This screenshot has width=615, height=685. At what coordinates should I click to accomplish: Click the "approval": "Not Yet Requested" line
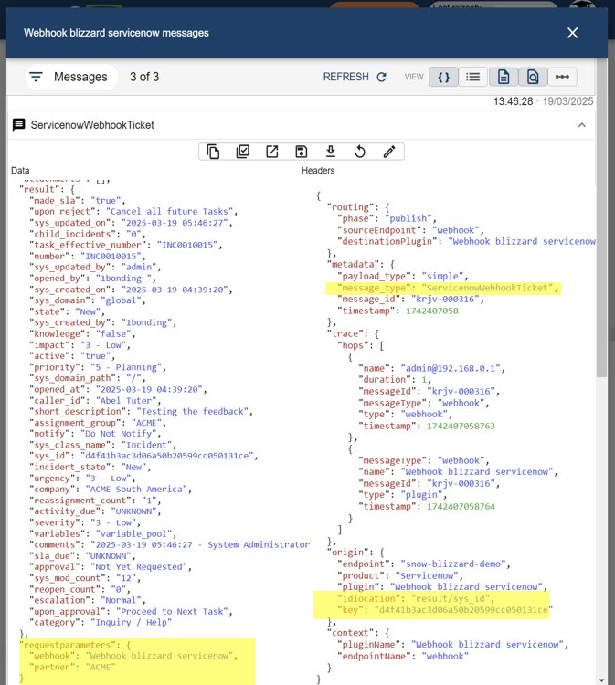click(111, 567)
